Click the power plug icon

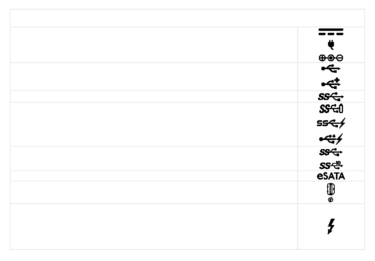tap(331, 45)
